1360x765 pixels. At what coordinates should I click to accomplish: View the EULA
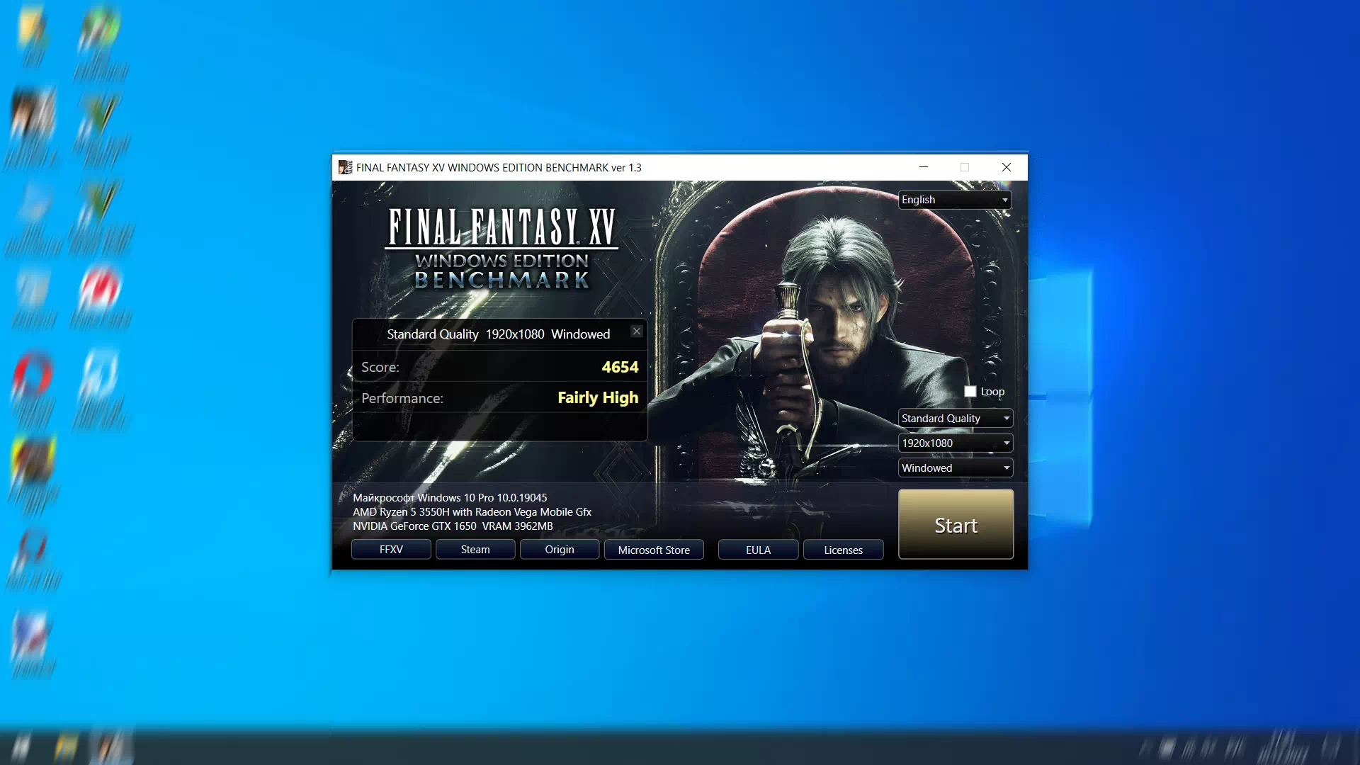point(758,549)
